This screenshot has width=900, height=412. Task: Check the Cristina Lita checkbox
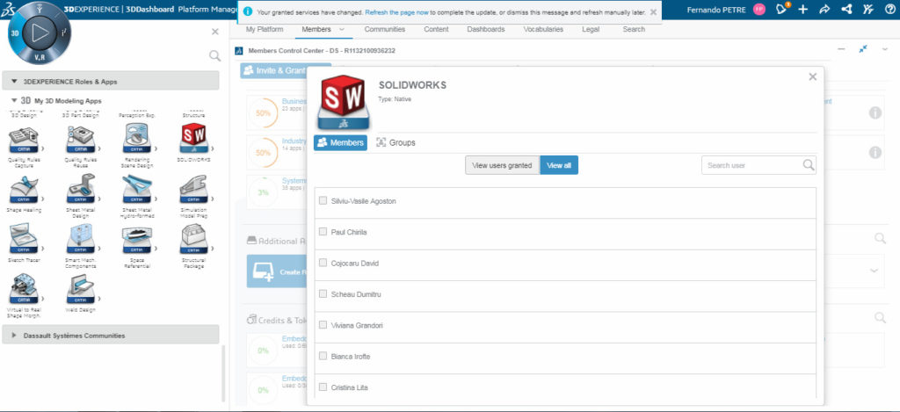[x=323, y=387]
